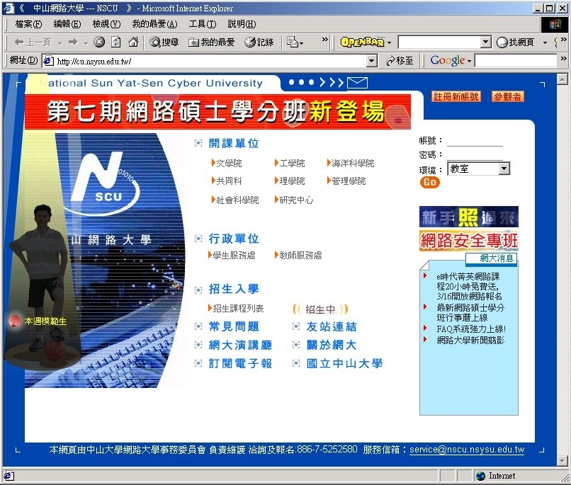
Task: Open the 編輯(E) menu
Action: (67, 24)
